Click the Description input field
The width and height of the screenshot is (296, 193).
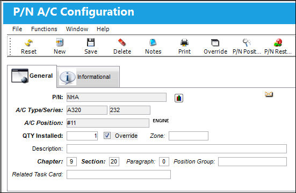pyautogui.click(x=177, y=149)
